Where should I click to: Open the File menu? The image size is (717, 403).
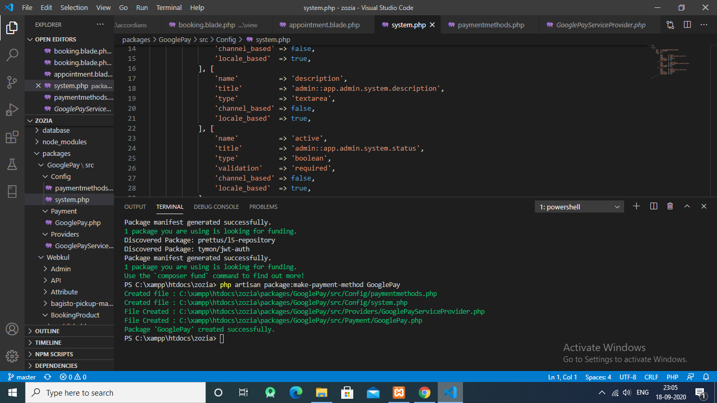[x=27, y=7]
